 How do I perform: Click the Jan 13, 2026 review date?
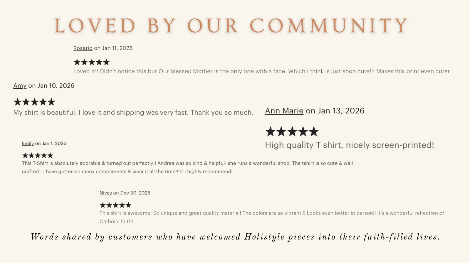[x=341, y=111]
